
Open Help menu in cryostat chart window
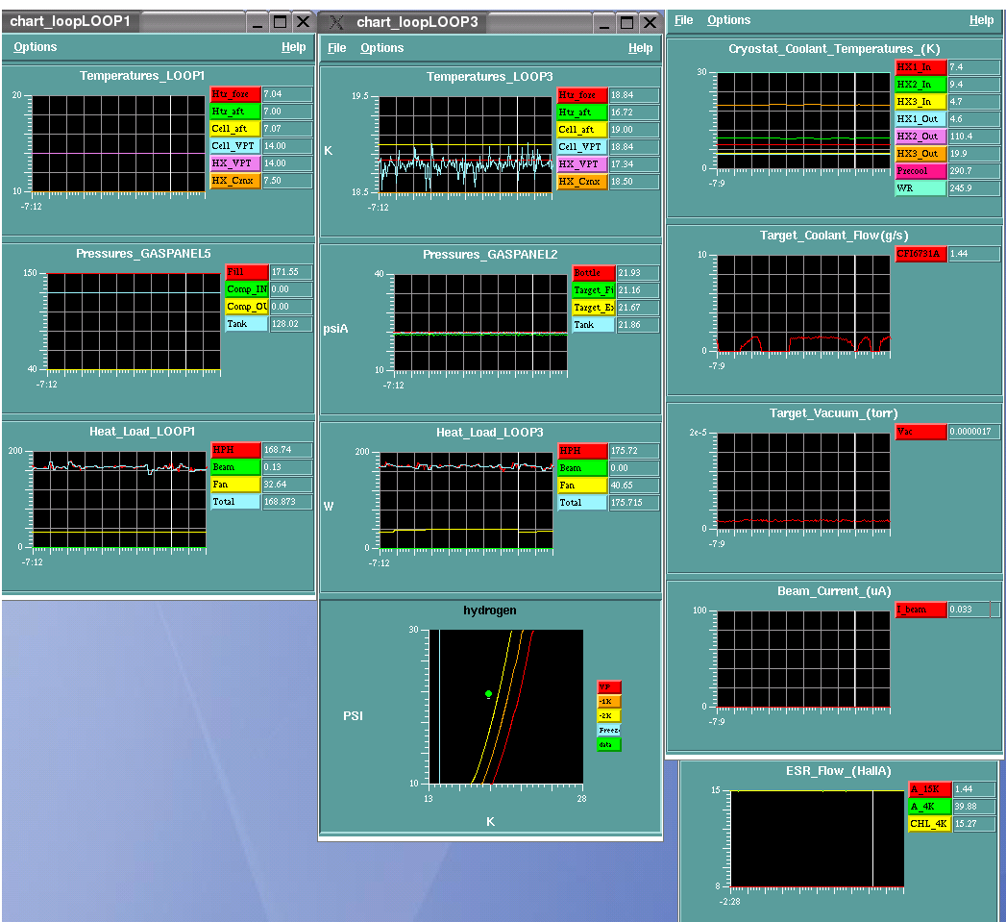pos(981,20)
